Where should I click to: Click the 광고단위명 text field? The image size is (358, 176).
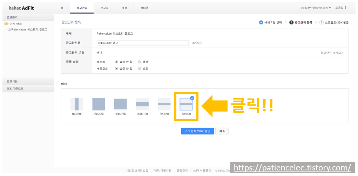coord(143,43)
